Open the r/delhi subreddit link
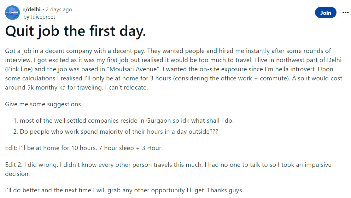Viewport: 351px width, 198px height. (x=32, y=9)
